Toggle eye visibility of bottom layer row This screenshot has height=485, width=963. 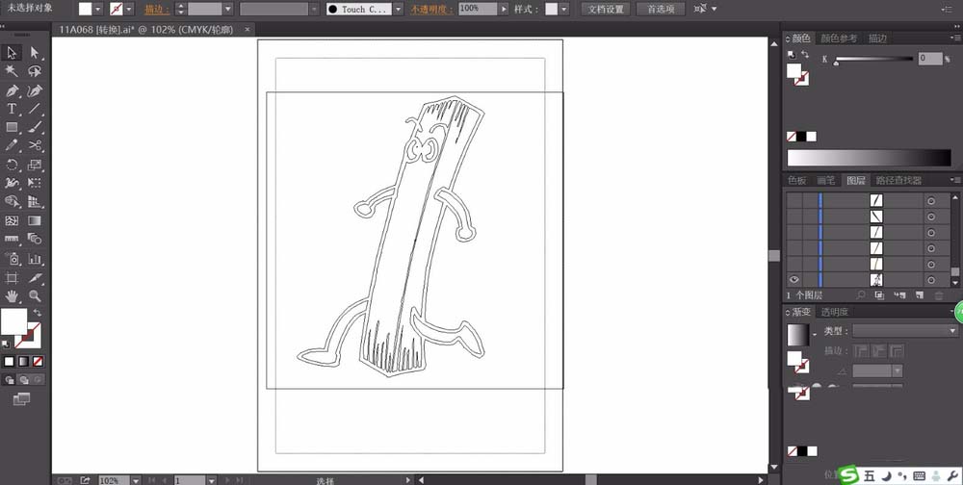click(794, 279)
